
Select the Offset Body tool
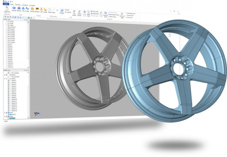pyautogui.click(x=89, y=14)
